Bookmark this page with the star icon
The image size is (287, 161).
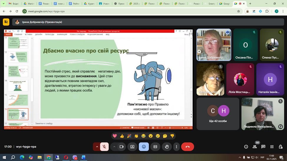[238, 11]
